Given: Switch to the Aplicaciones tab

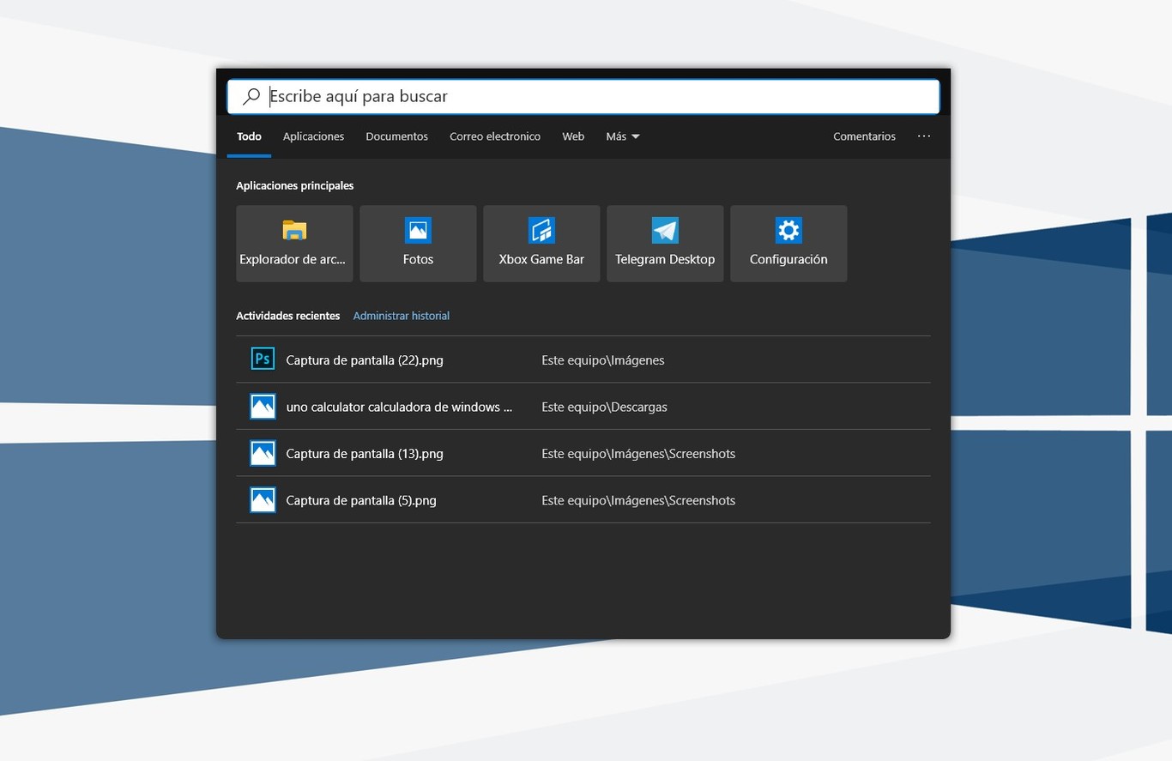Looking at the screenshot, I should [313, 136].
